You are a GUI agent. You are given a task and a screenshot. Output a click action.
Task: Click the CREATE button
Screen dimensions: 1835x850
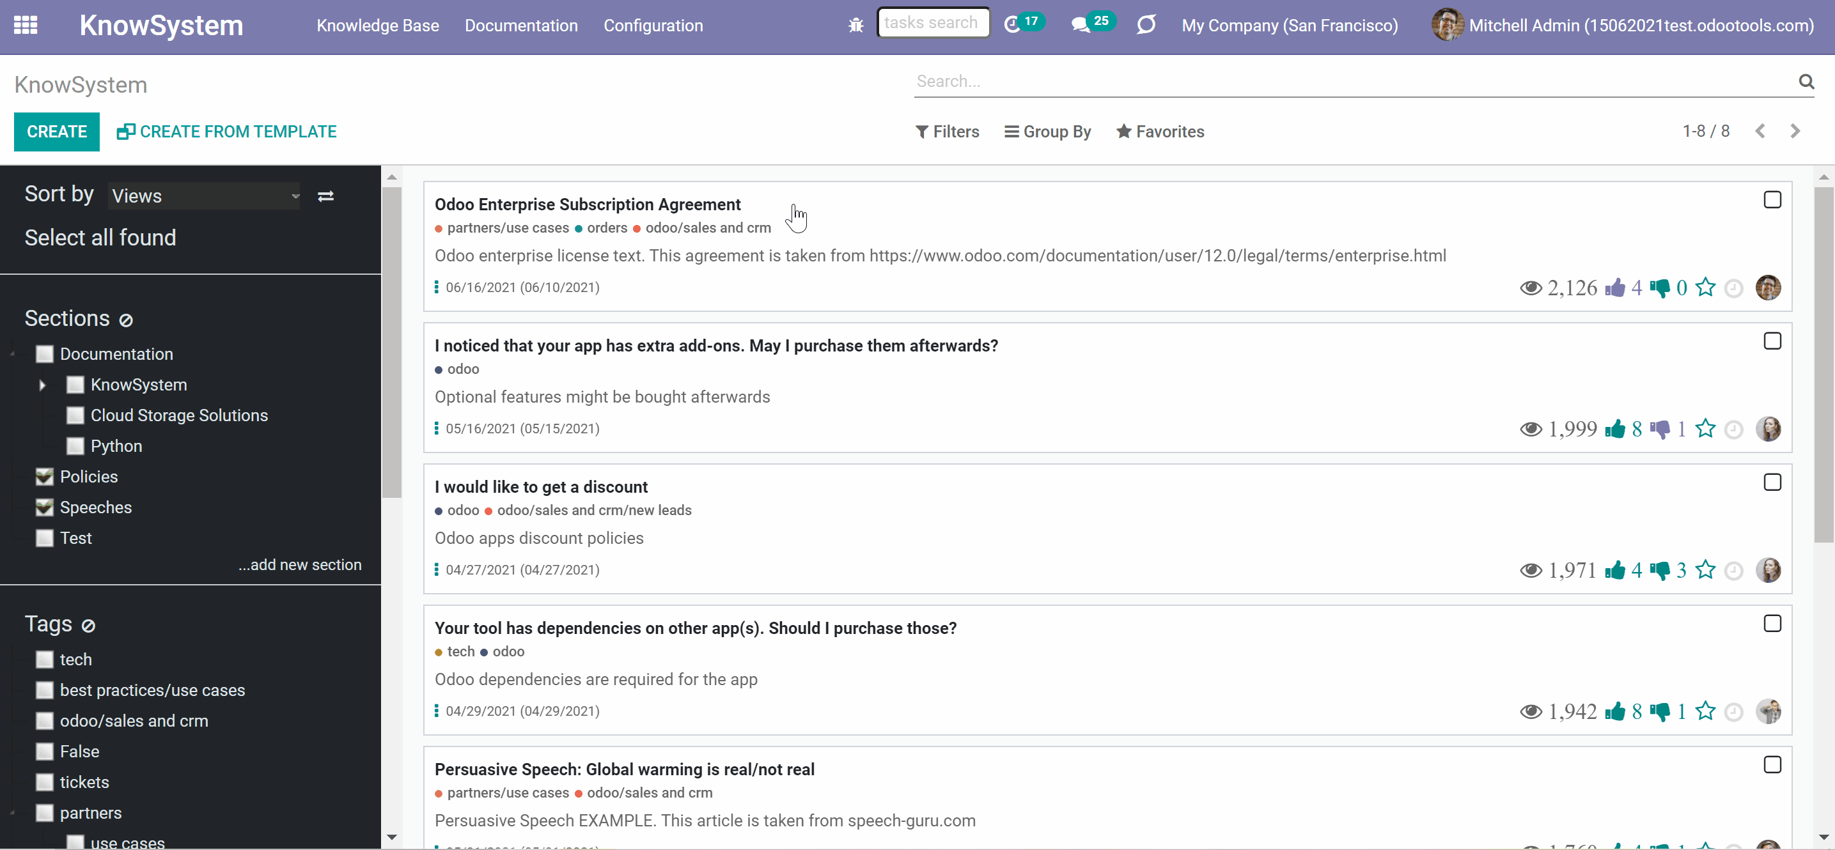57,132
